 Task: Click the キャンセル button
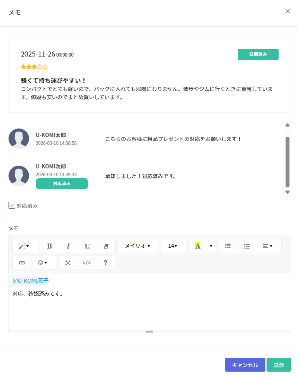(245, 365)
